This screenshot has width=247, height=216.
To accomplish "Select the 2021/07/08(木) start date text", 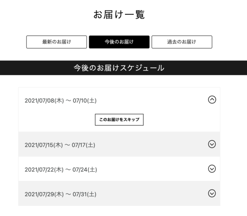I will (x=44, y=101).
